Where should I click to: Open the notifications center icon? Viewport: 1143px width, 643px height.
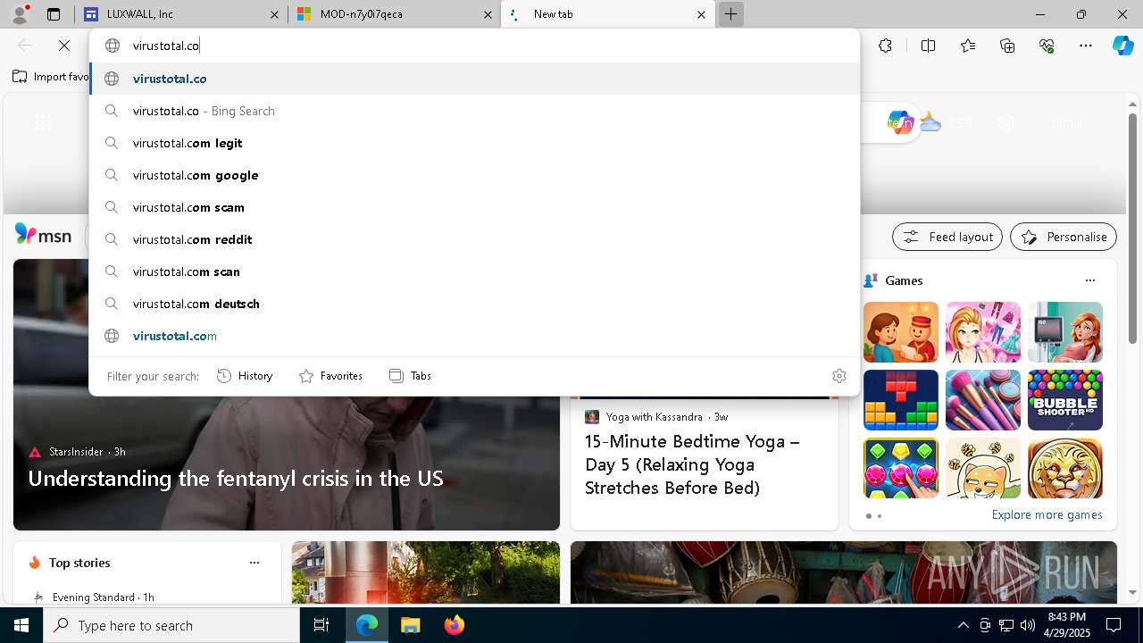point(1114,625)
